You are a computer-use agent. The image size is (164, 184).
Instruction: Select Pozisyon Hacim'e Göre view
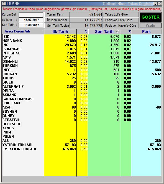(x=121, y=26)
